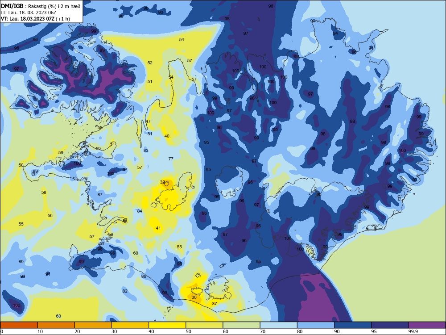
Task: Click the humidity value '47' on the map
Action: coord(148,121)
